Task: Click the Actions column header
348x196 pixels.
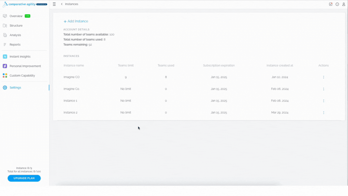Action: pos(323,66)
